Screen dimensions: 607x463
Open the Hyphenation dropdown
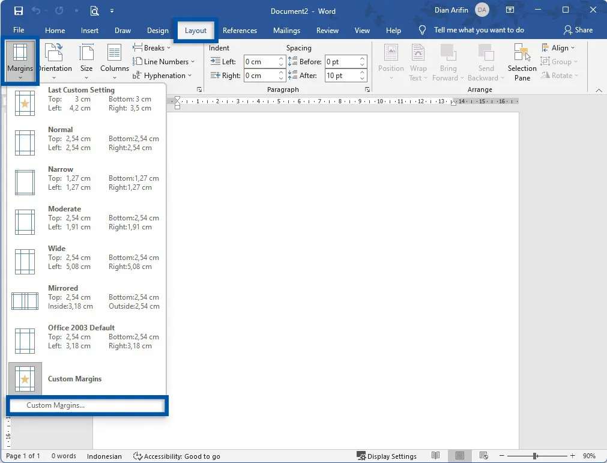click(x=162, y=76)
